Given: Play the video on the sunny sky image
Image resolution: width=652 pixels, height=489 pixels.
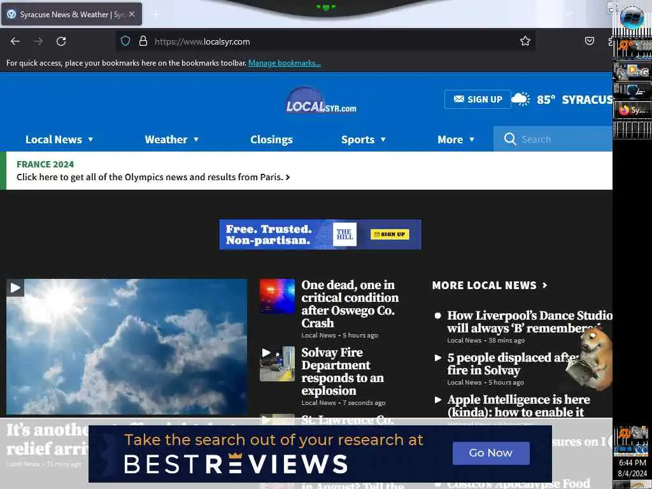Looking at the screenshot, I should [15, 288].
